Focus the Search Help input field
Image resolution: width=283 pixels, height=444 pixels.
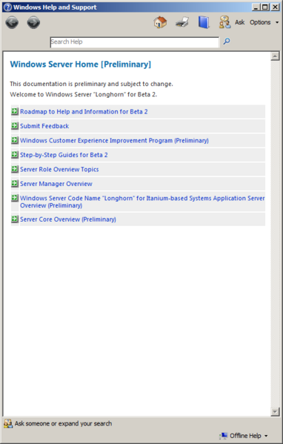coord(134,42)
